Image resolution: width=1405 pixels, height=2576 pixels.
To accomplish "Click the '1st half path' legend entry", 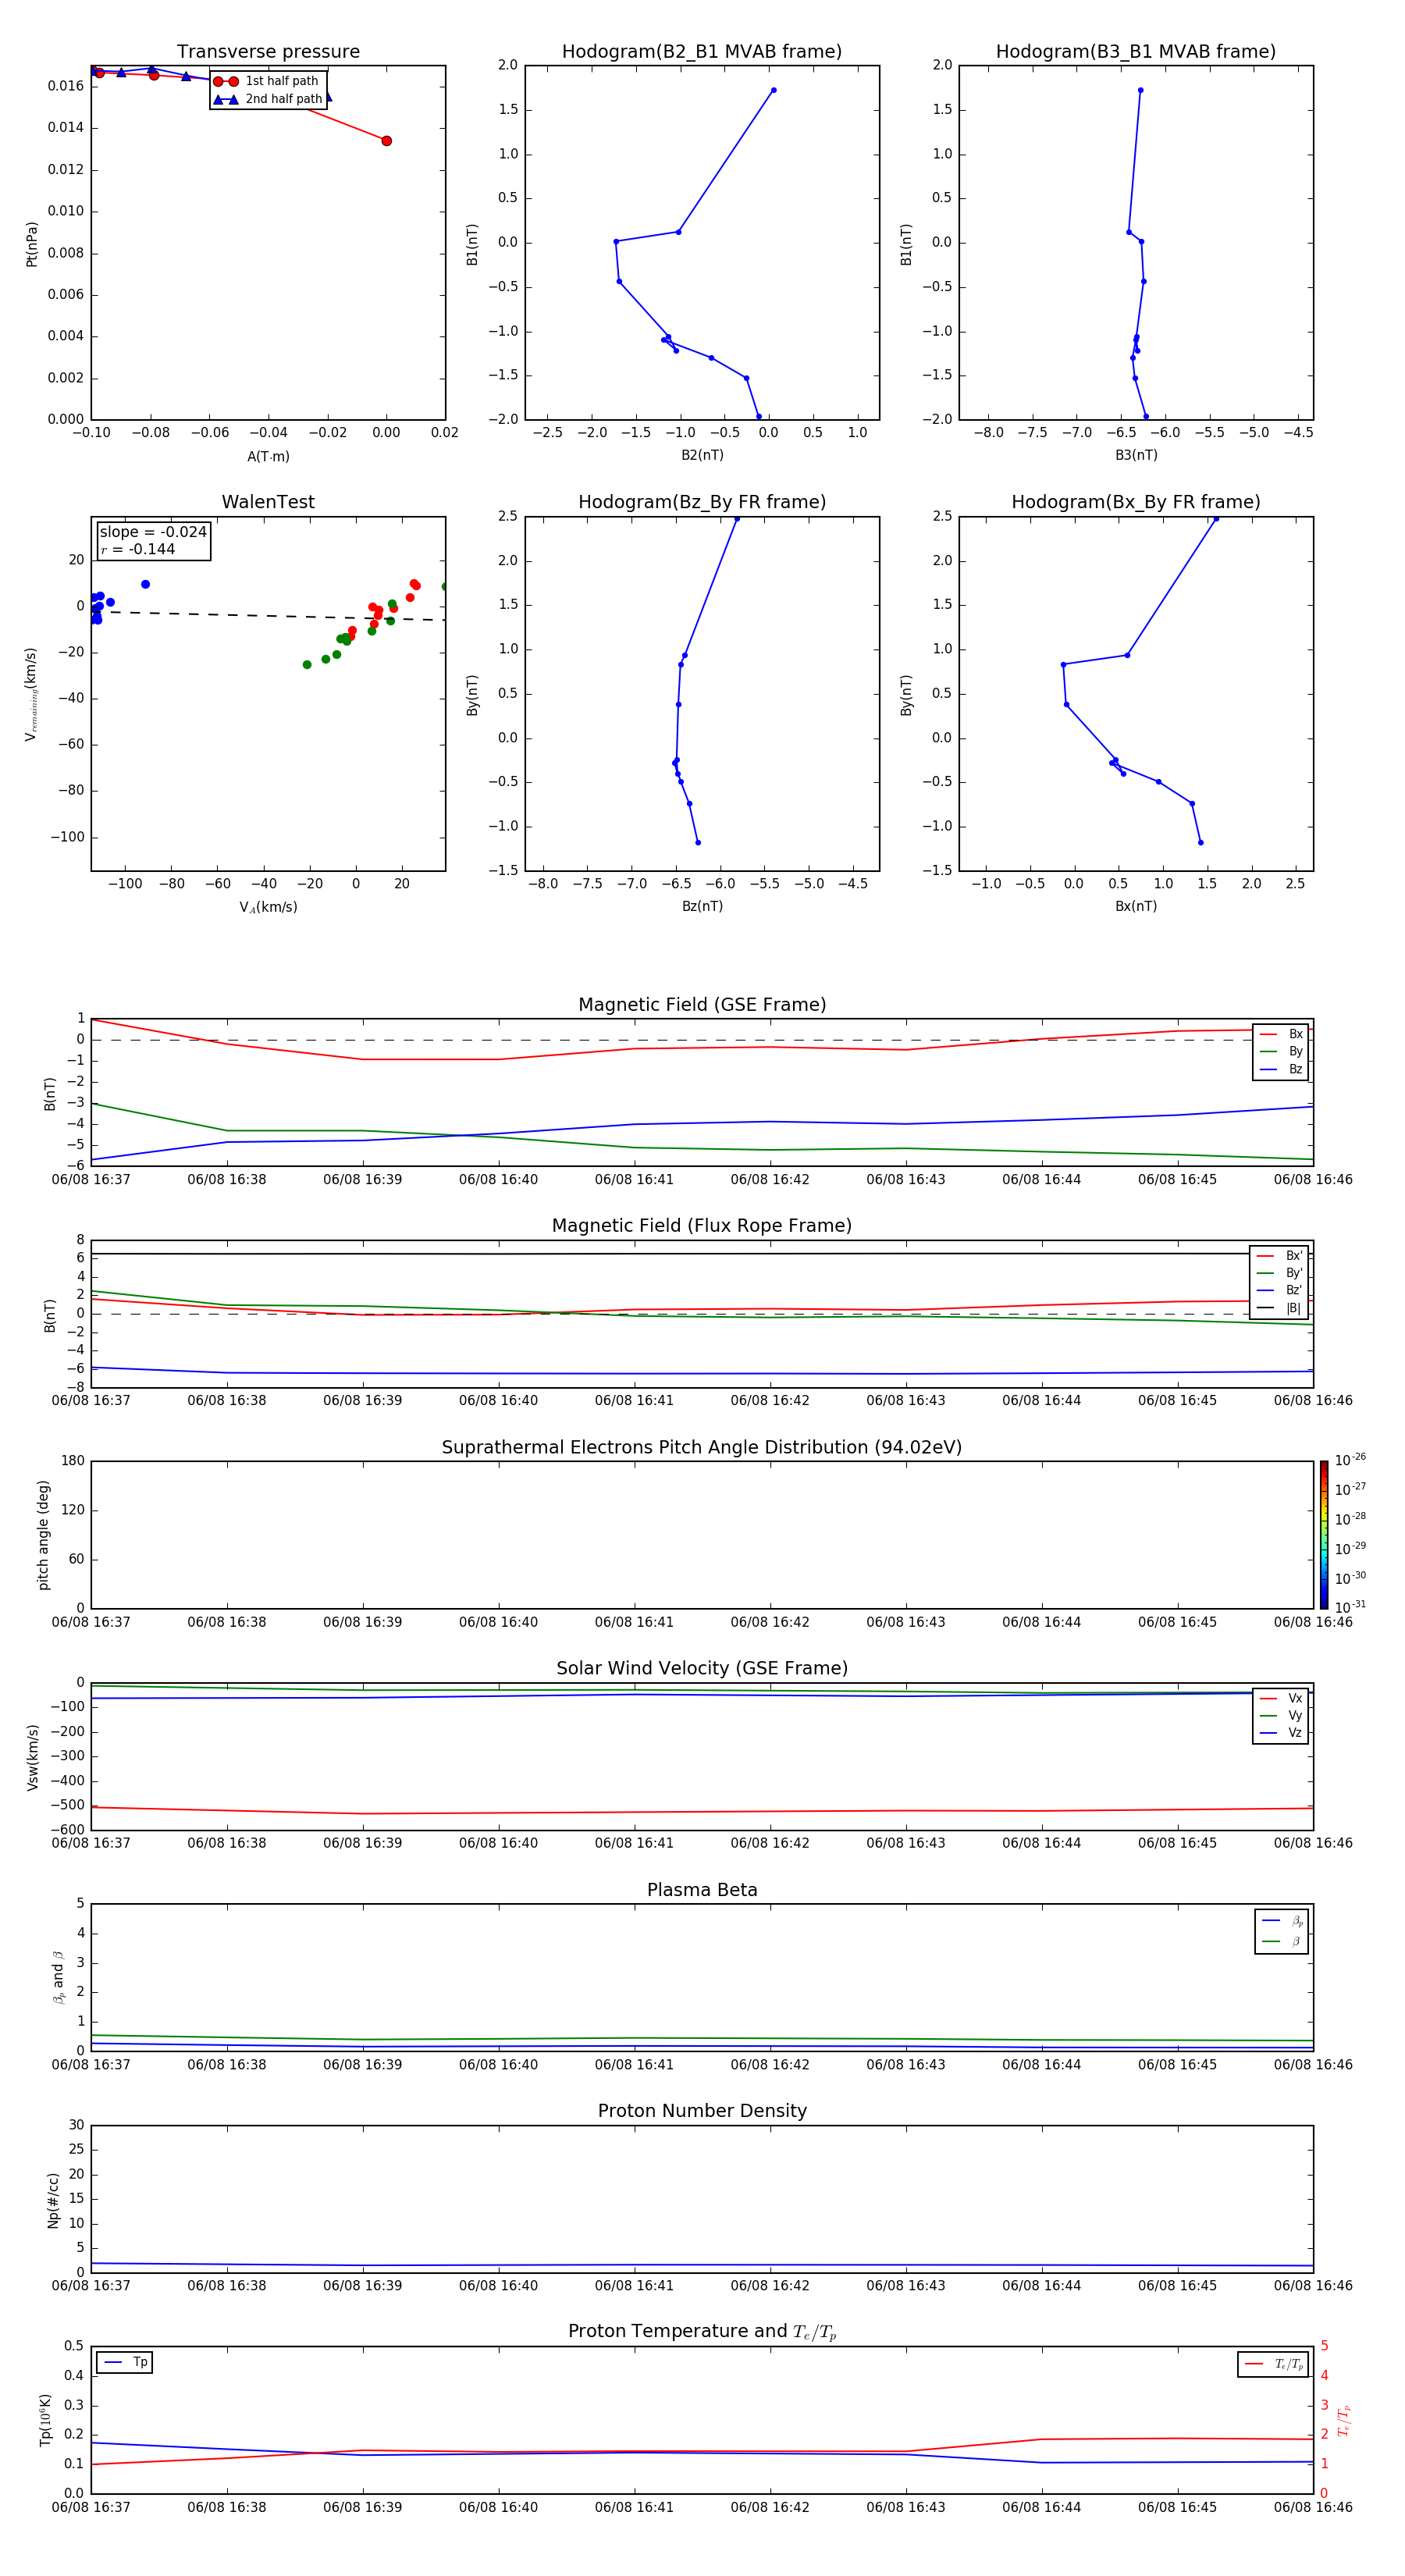I will pyautogui.click(x=266, y=81).
